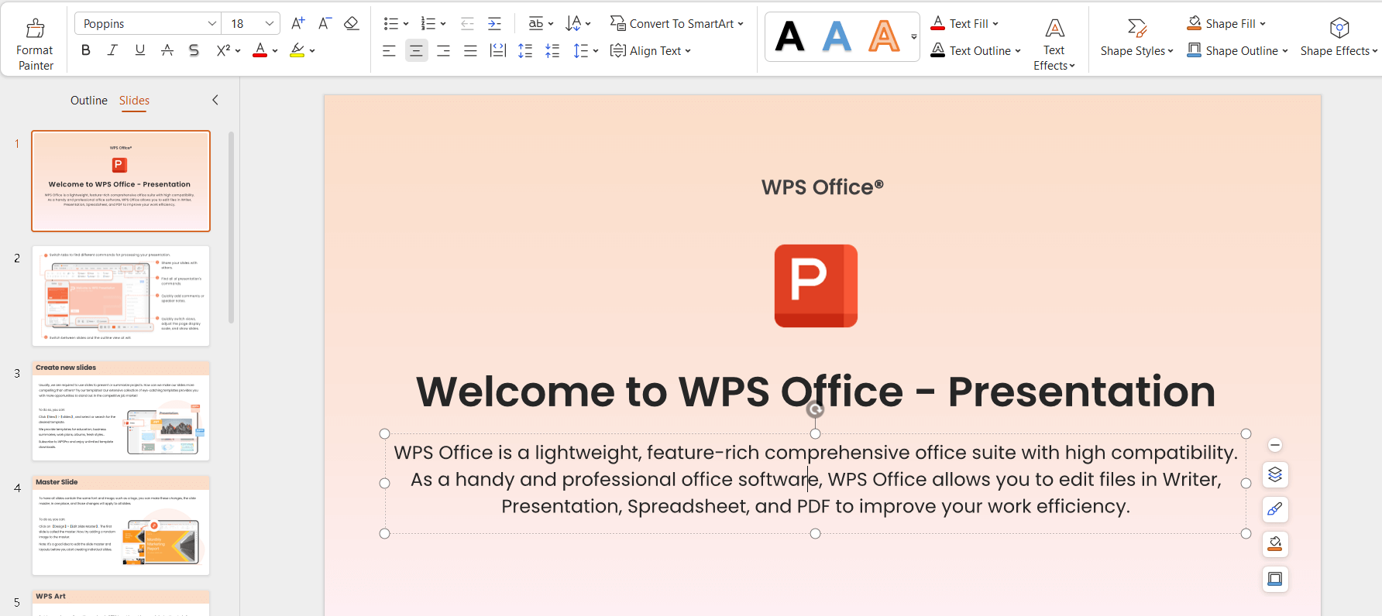Click the floating layers icon beside the text box
The width and height of the screenshot is (1382, 616).
pyautogui.click(x=1275, y=474)
